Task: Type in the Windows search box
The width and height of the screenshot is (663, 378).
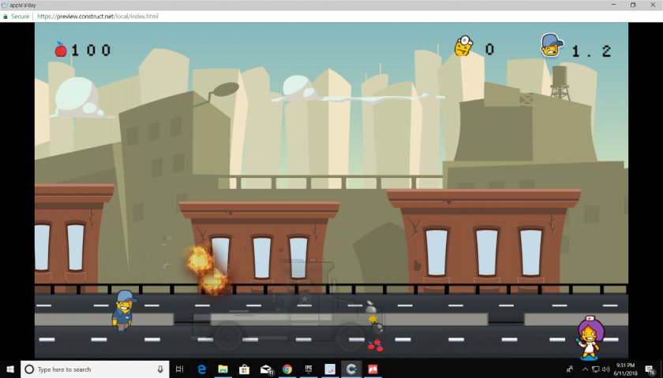Action: click(87, 369)
